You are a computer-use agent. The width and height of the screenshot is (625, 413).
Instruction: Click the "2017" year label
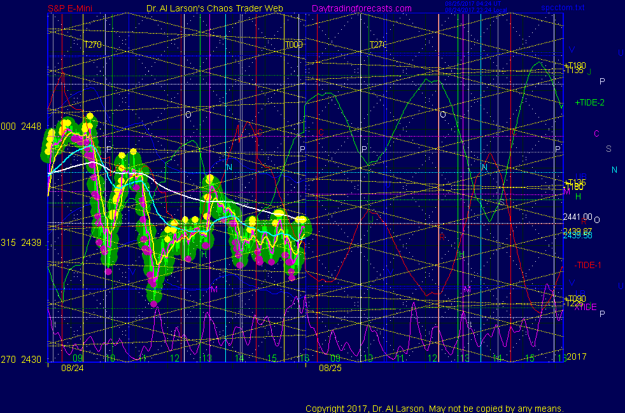577,356
